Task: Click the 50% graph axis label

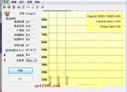Action: (x=44, y=50)
